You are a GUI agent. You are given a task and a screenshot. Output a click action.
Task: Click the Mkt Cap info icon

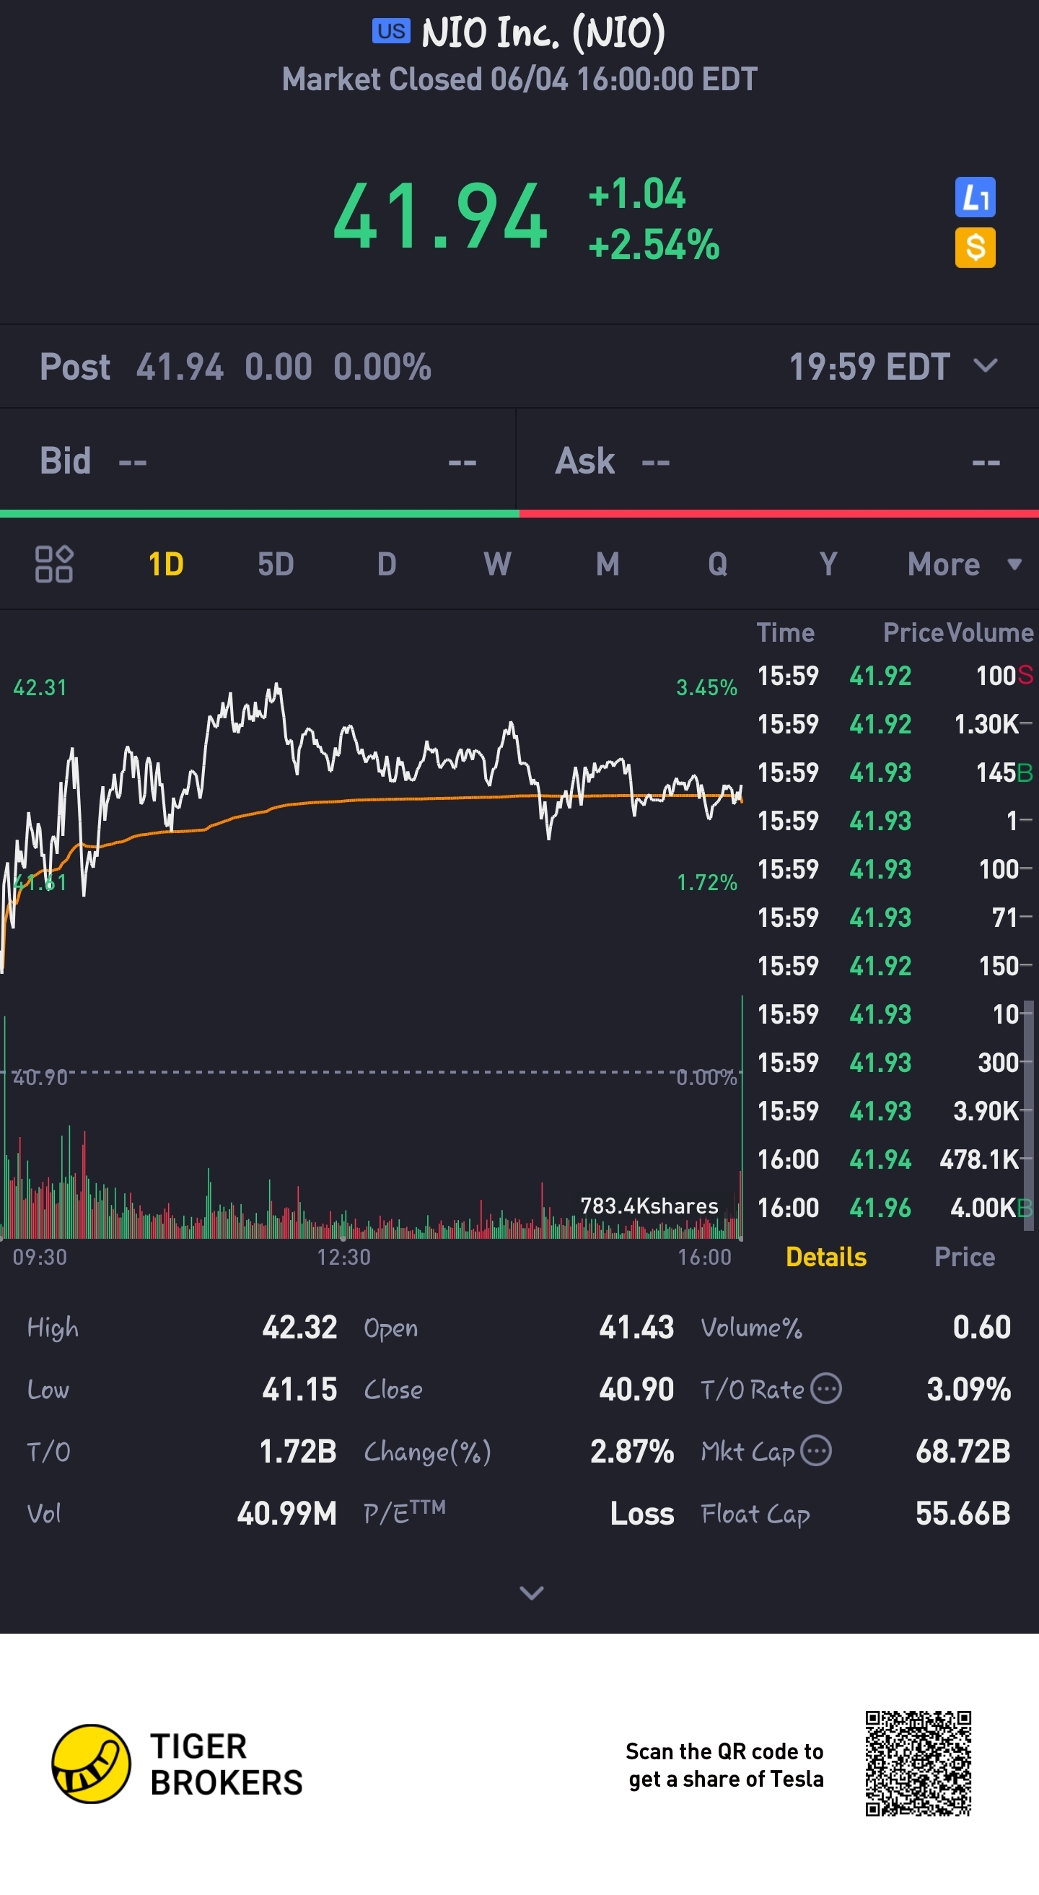coord(815,1452)
